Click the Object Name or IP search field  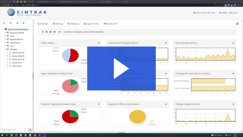(x=14, y=130)
